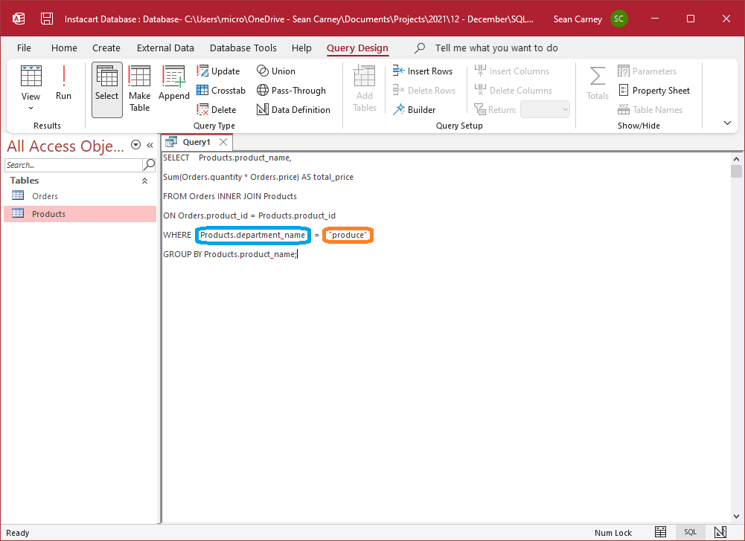Choose the Select query type
Image resolution: width=745 pixels, height=541 pixels.
(x=107, y=89)
